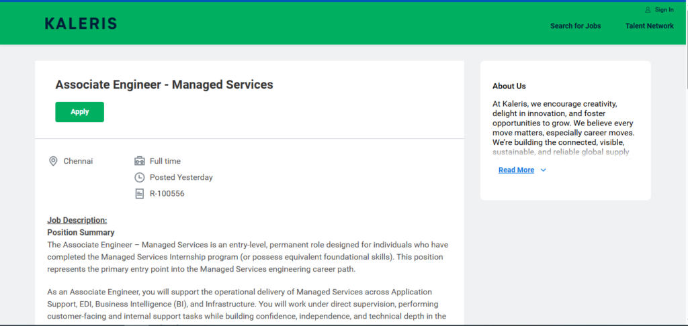Open the Read More link
The height and width of the screenshot is (326, 688).
tap(517, 170)
